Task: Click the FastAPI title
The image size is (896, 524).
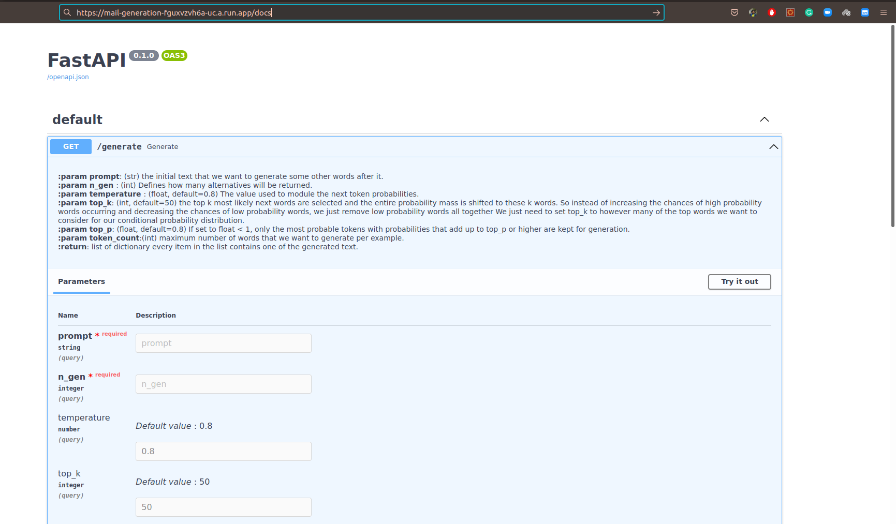Action: point(86,61)
